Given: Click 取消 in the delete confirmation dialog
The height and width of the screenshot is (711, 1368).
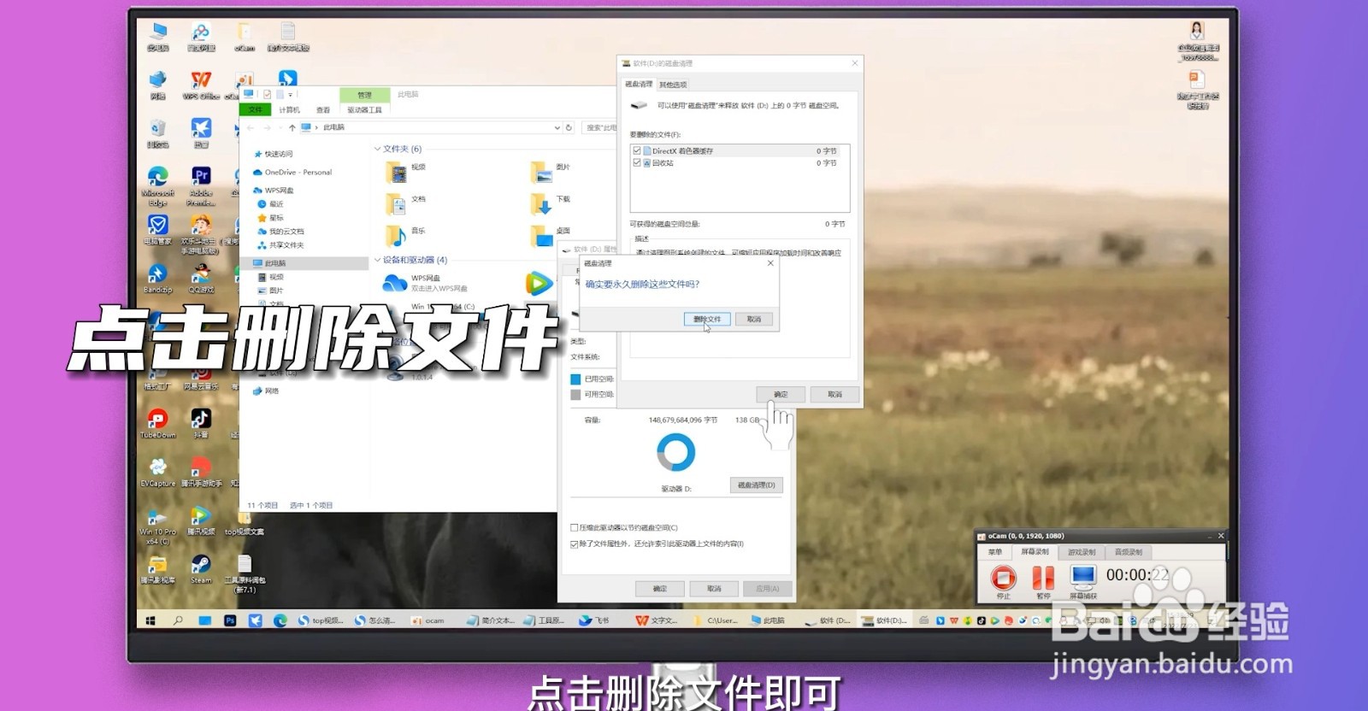Looking at the screenshot, I should click(x=753, y=319).
